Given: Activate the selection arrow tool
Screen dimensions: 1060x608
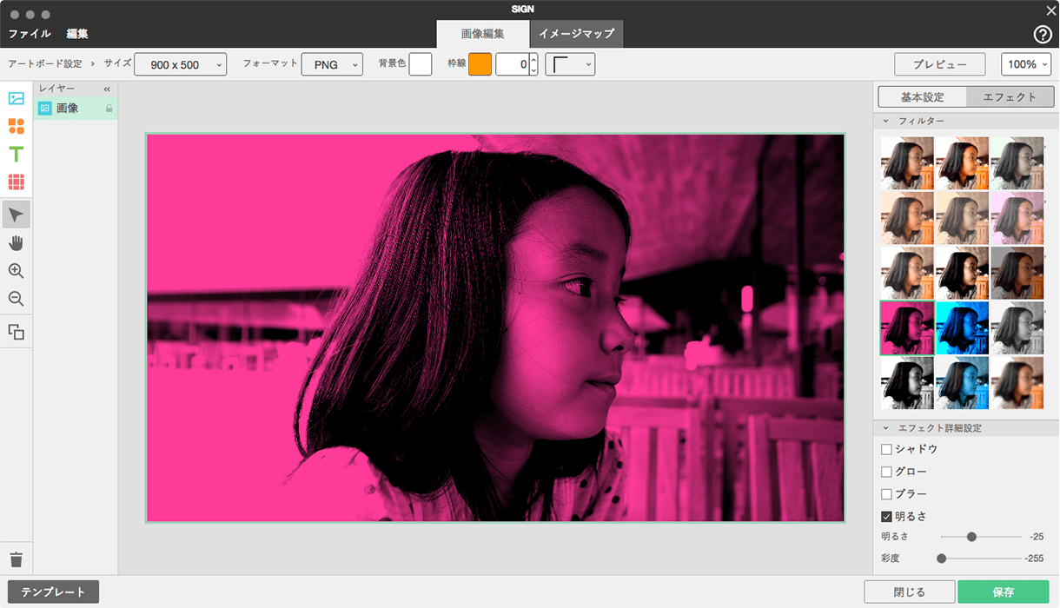Looking at the screenshot, I should point(16,214).
